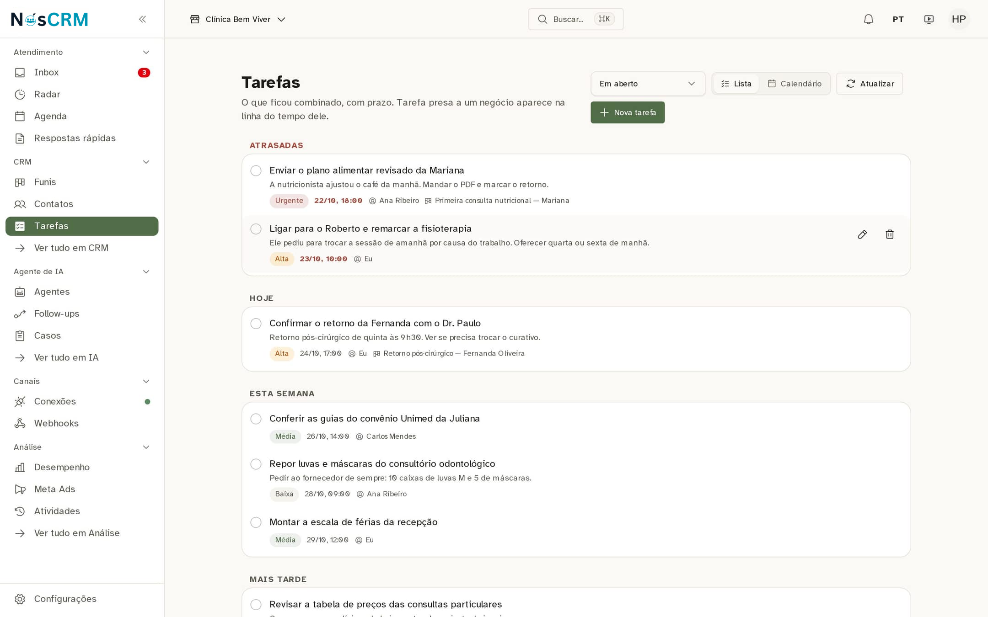Follow the Ver tudo em CRM link
988x617 pixels.
(82, 248)
